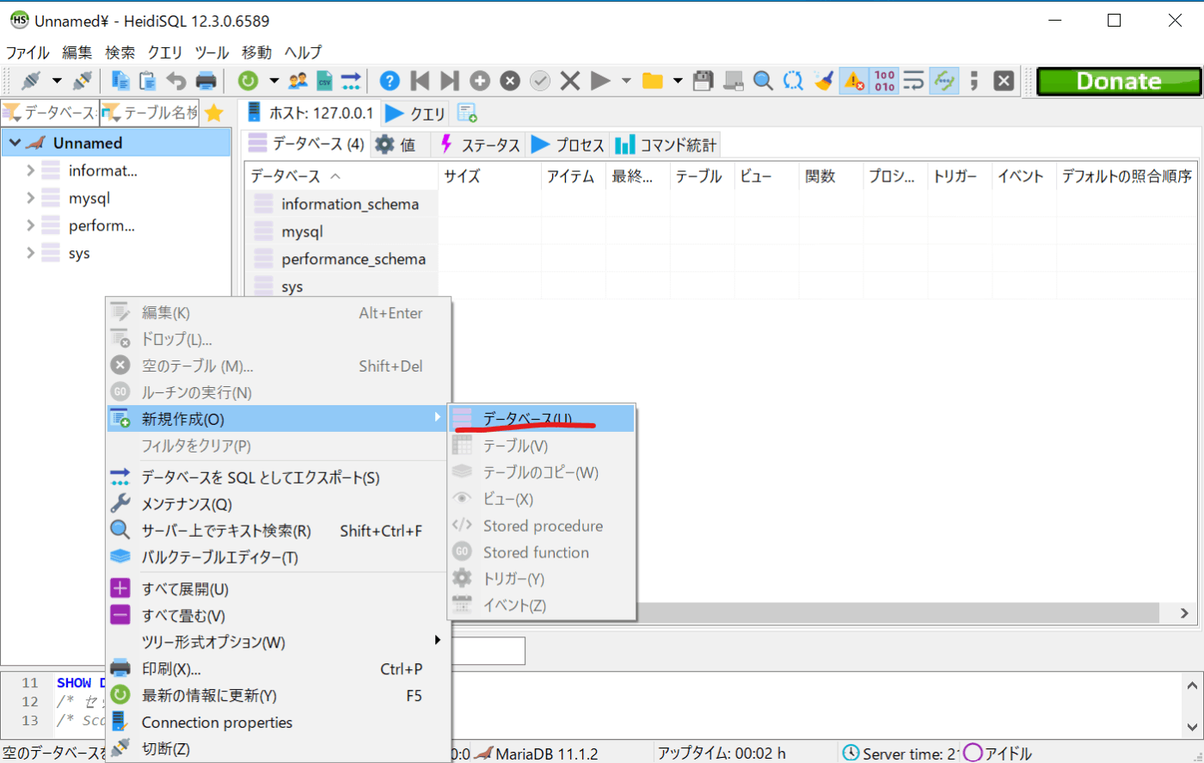The width and height of the screenshot is (1204, 763).
Task: Click the disconnect plug icon in toolbar
Action: pyautogui.click(x=82, y=81)
